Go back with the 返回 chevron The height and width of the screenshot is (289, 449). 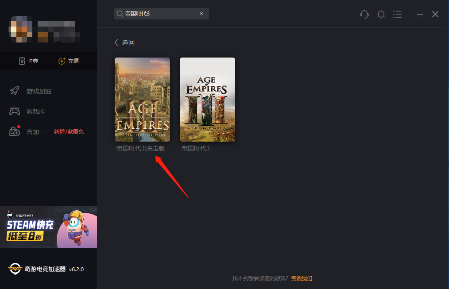[116, 42]
